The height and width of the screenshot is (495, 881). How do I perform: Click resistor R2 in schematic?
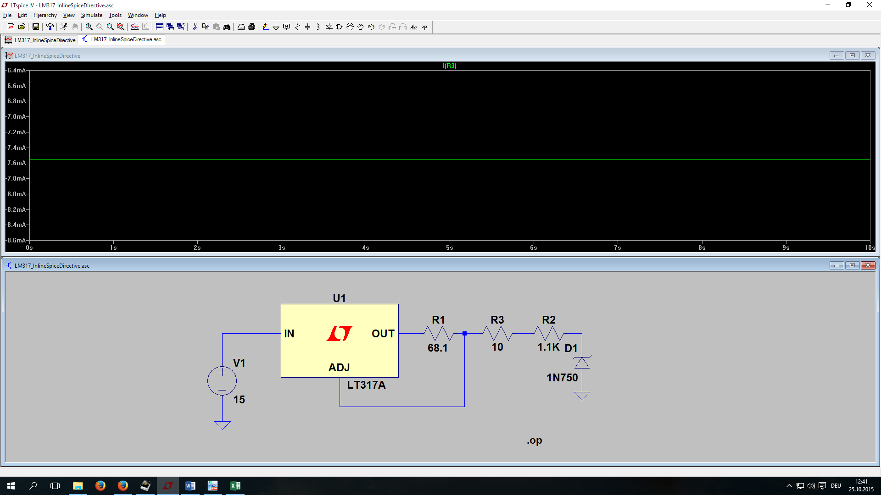tap(548, 333)
